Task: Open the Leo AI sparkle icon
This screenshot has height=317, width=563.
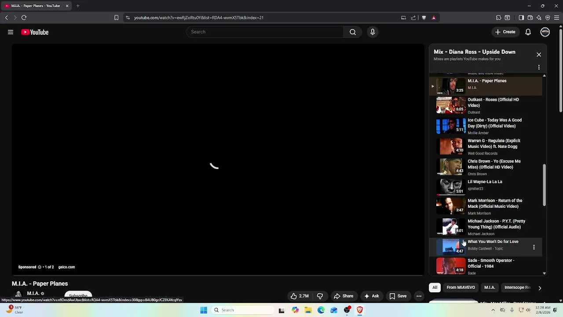Action: (539, 18)
